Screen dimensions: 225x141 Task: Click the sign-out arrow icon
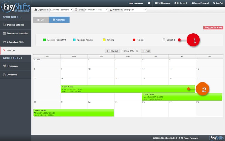pyautogui.click(x=214, y=3)
